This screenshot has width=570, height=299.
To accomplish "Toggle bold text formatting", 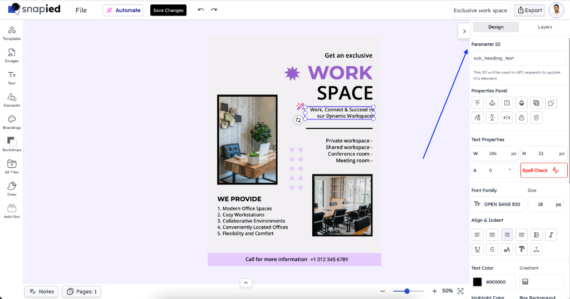I will tap(535, 235).
